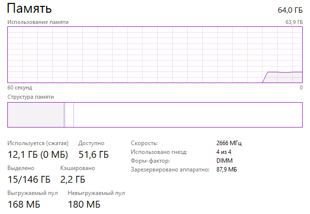Viewport: 310px width, 214px height.
Task: Click the 168 МБ paged pool value
Action: [23, 204]
